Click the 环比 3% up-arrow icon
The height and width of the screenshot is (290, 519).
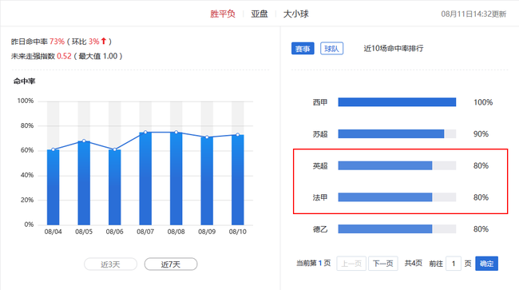coord(104,41)
